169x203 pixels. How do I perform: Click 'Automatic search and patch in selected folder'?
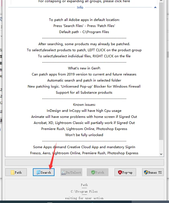coord(84,80)
